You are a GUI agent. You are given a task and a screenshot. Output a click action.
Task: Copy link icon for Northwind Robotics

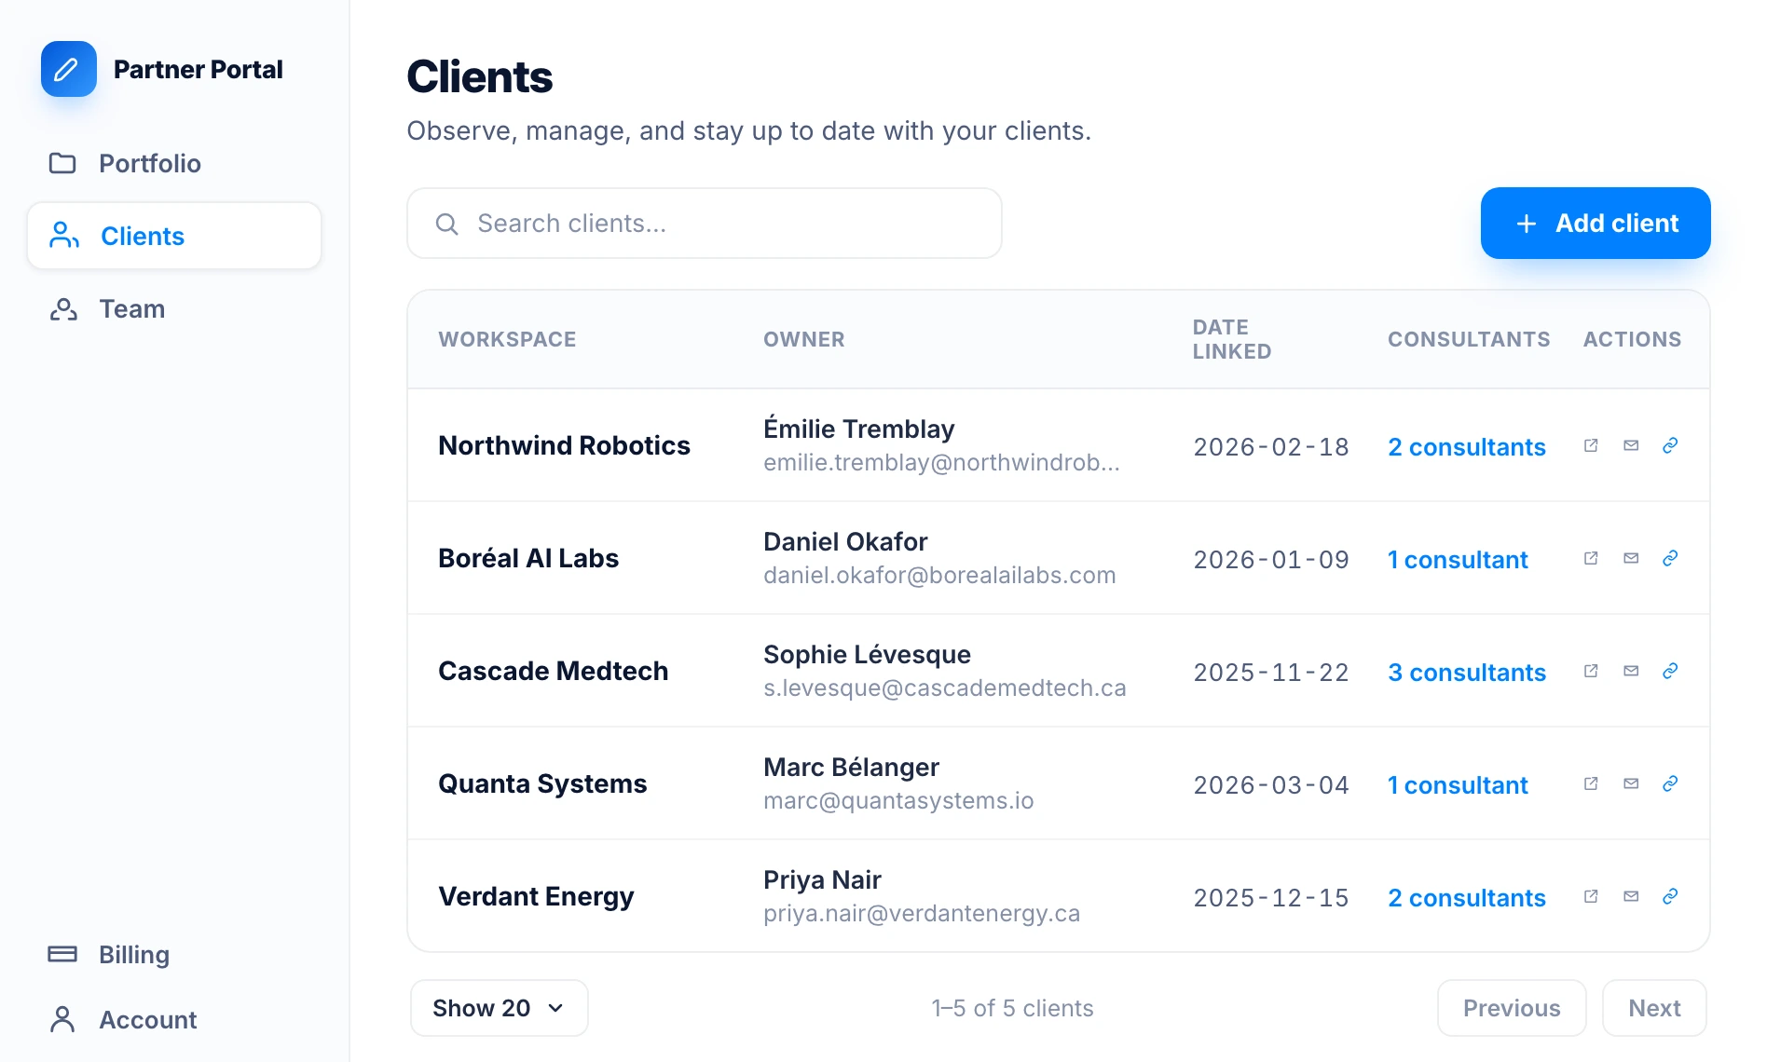pyautogui.click(x=1670, y=445)
